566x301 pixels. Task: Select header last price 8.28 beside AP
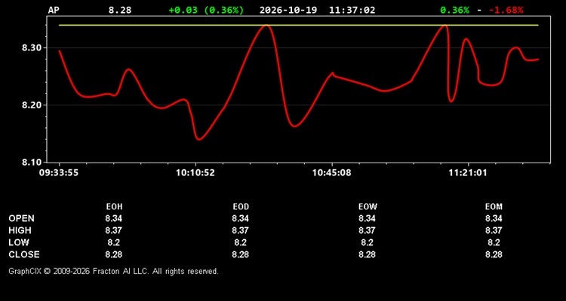(120, 10)
